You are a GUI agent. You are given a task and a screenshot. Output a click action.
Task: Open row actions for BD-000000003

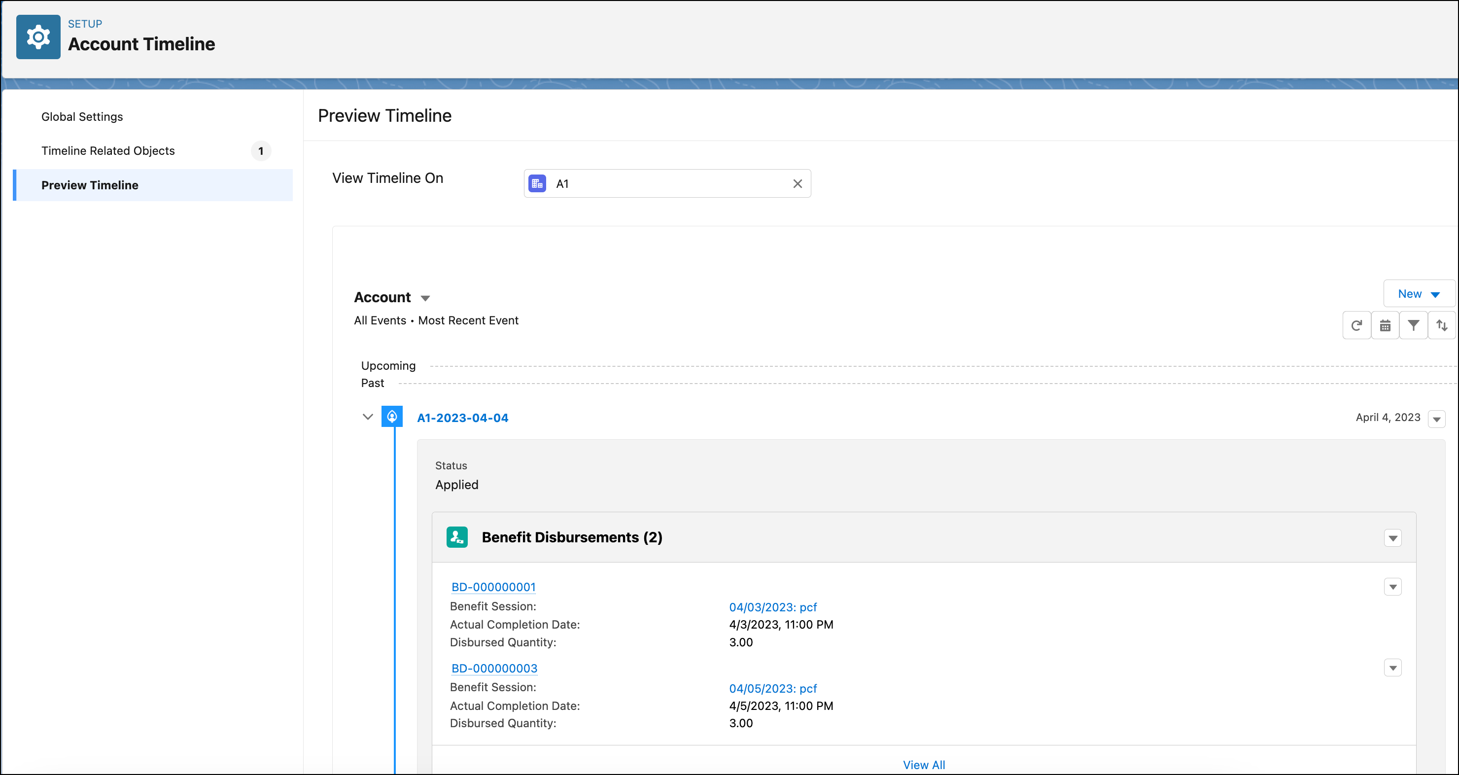(1393, 668)
